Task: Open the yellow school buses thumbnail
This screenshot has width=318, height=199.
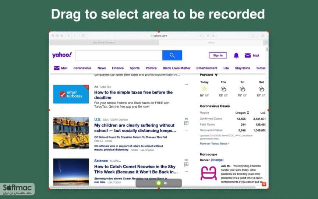Action: [71, 133]
